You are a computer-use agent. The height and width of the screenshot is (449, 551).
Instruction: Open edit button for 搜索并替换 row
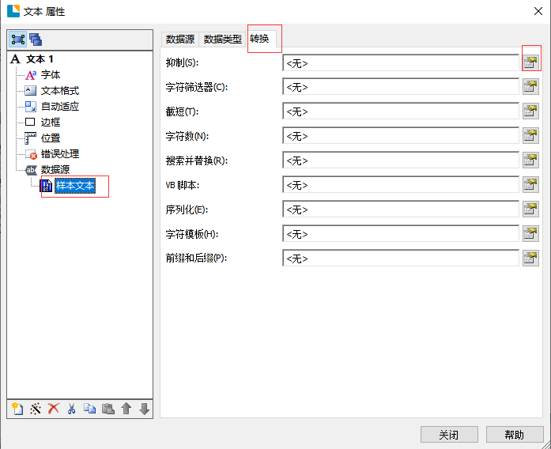(530, 160)
